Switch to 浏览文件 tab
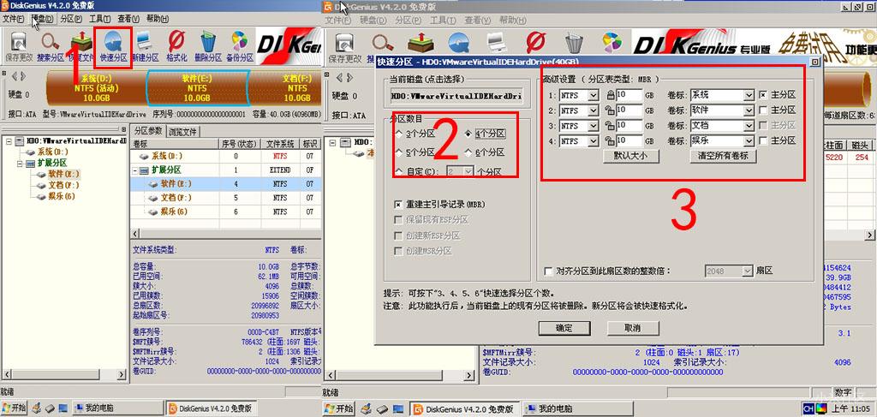Viewport: 877px width, 417px height. pyautogui.click(x=183, y=132)
